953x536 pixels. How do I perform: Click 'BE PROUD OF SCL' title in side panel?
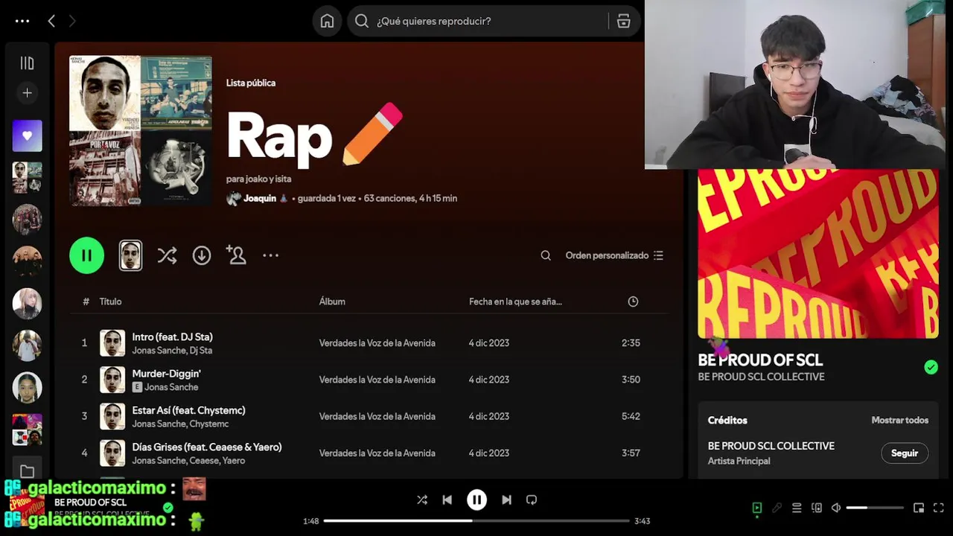[760, 360]
